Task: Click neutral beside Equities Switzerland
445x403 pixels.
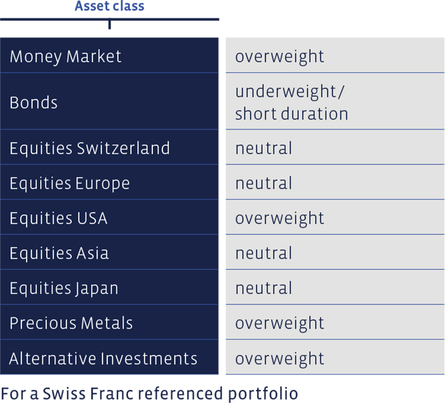Action: [x=263, y=148]
